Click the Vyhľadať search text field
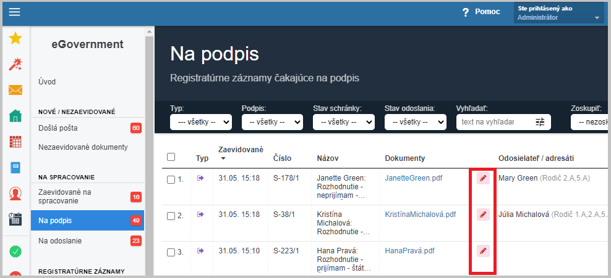Image resolution: width=611 pixels, height=278 pixels. click(x=495, y=122)
